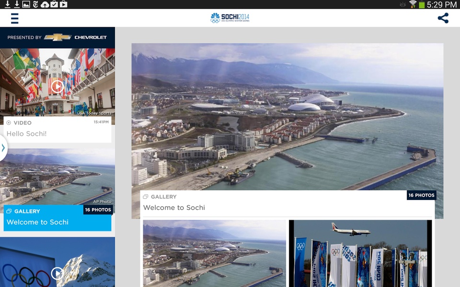Image resolution: width=460 pixels, height=287 pixels.
Task: Tap the smart stay eye icon
Action: [403, 4]
